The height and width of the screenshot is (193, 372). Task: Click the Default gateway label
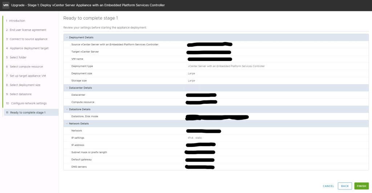(x=81, y=160)
